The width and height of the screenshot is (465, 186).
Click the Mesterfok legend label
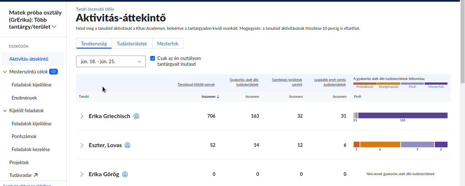pos(436,87)
